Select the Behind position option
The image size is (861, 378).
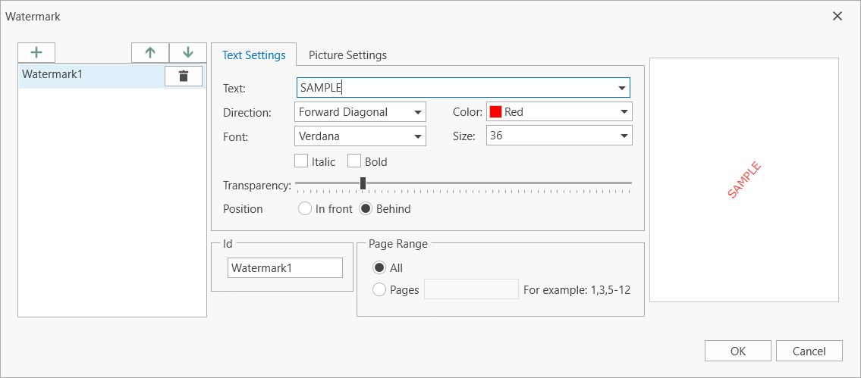point(366,209)
